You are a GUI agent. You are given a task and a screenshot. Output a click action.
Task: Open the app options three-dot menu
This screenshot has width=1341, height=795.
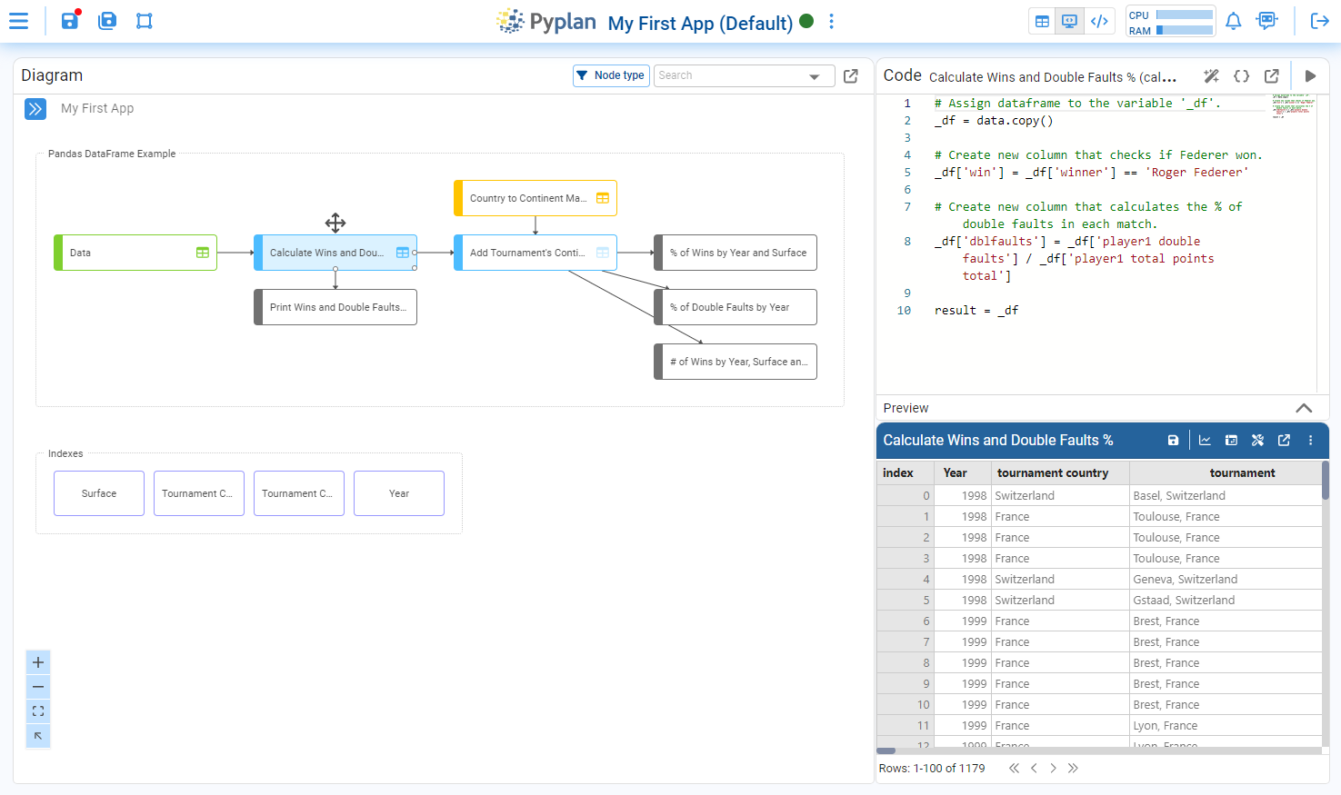[831, 22]
